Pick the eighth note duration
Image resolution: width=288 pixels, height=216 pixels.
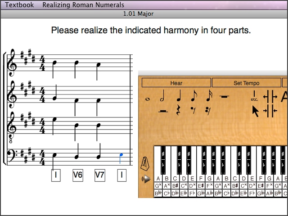pyautogui.click(x=193, y=96)
